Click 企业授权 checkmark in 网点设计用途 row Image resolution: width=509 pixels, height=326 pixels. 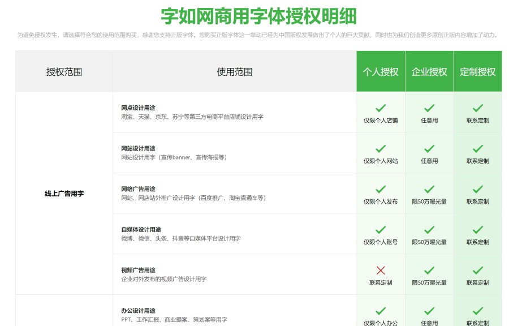click(429, 108)
